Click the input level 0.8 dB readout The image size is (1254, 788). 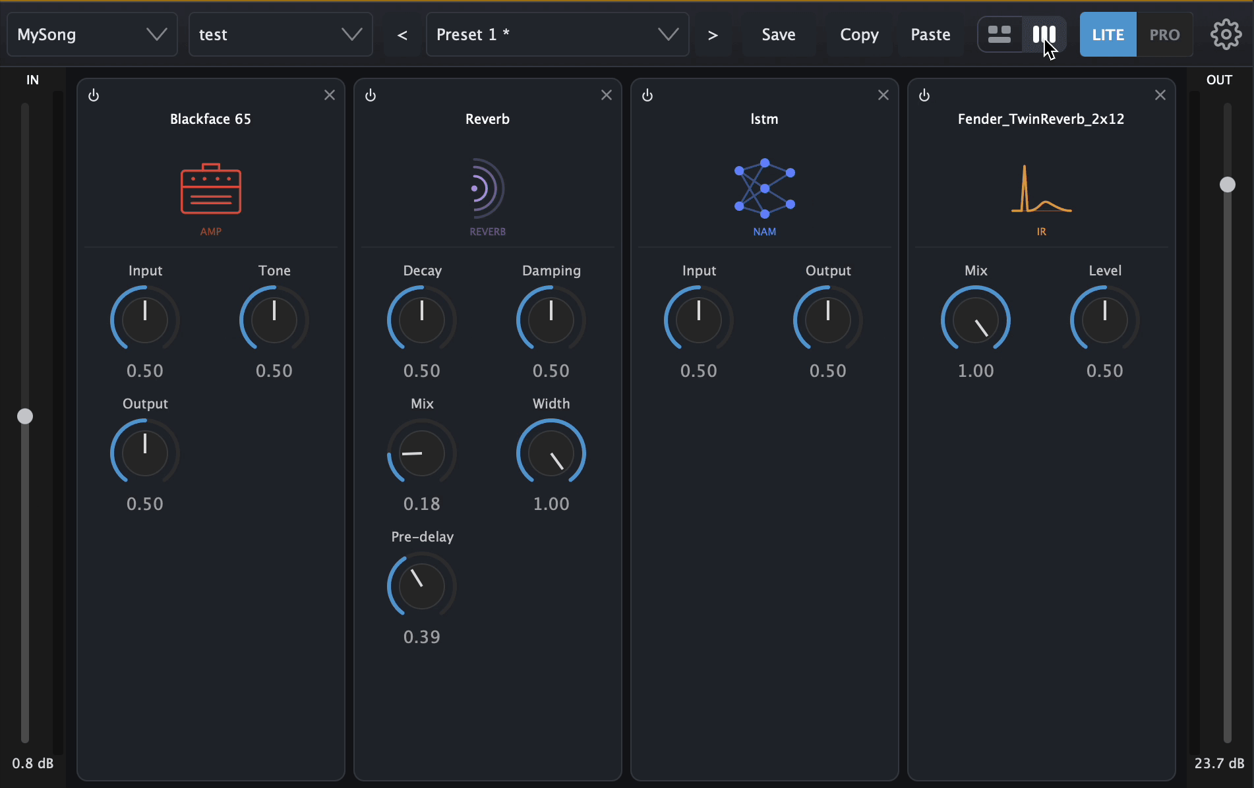tap(33, 763)
